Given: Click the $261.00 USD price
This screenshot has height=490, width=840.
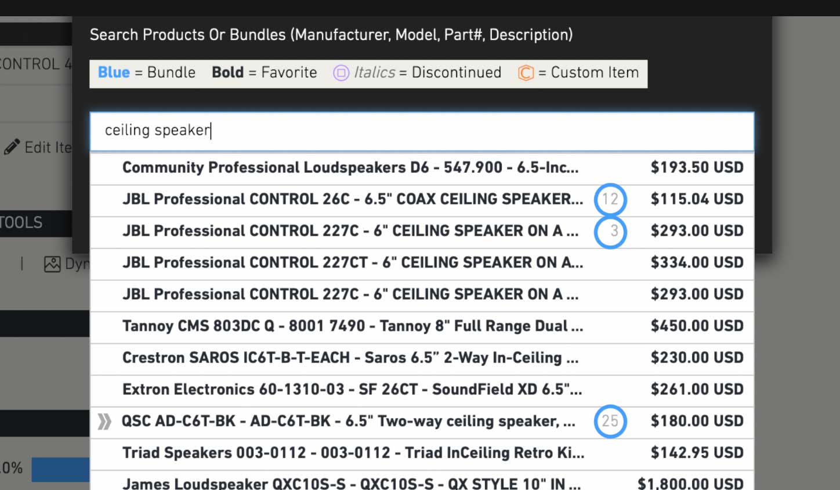Looking at the screenshot, I should (697, 390).
